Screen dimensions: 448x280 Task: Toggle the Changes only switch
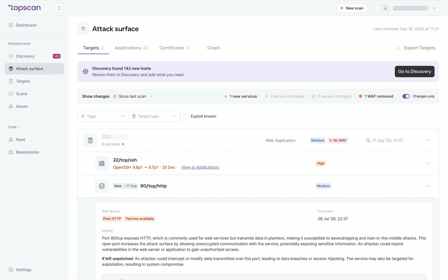(406, 96)
